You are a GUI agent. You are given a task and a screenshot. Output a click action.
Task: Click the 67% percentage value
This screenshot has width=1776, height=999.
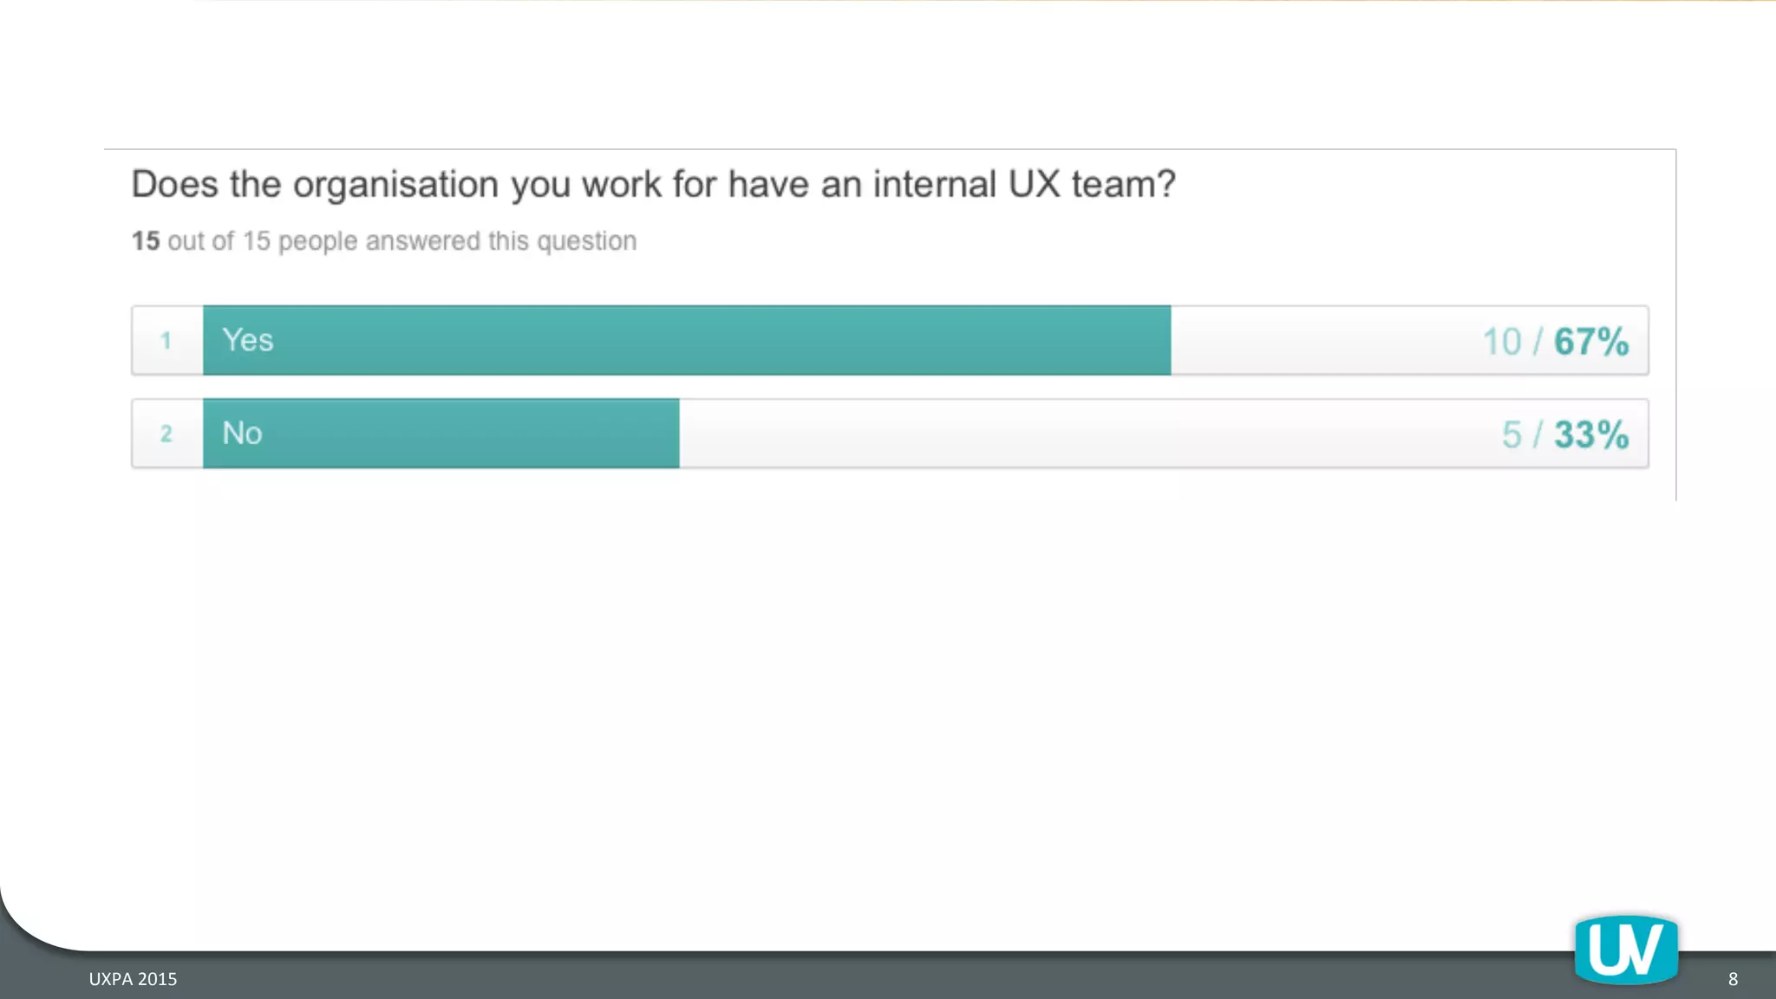point(1591,342)
